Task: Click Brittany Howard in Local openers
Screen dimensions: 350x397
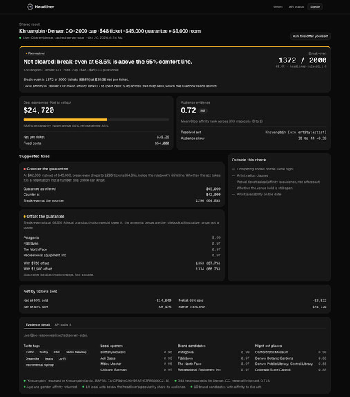Action: [x=113, y=352]
